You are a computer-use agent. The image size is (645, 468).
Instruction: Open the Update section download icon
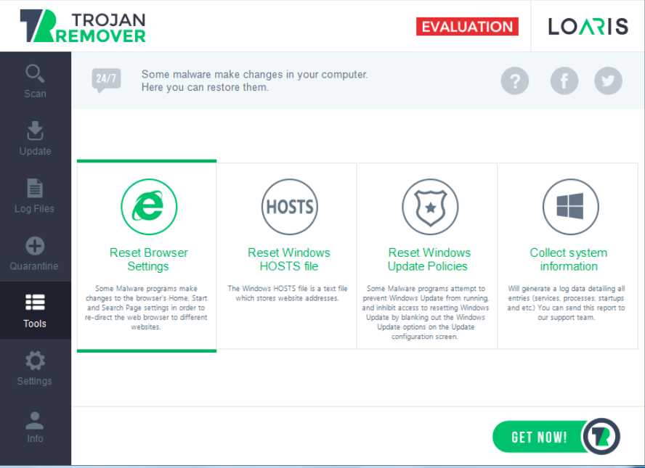point(35,131)
